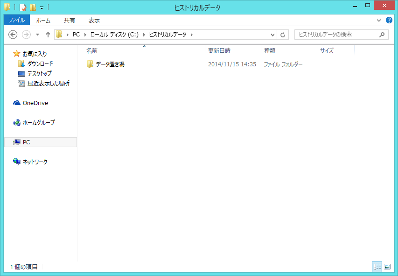This screenshot has width=398, height=276.
Task: Click the Properties icon in quick access toolbar
Action: click(x=22, y=7)
